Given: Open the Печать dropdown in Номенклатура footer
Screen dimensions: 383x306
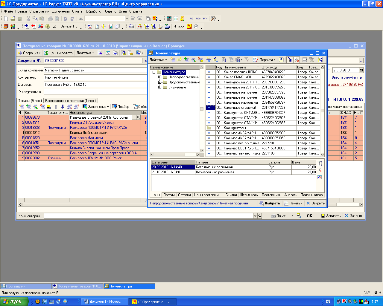Looking at the screenshot, I should click(x=294, y=203).
